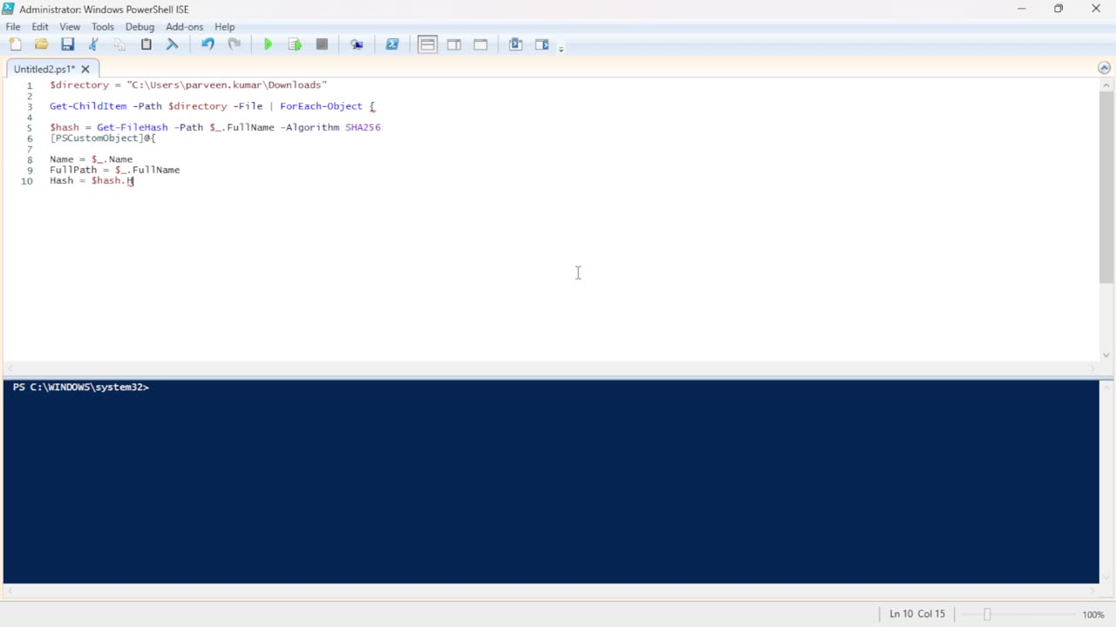Screen dimensions: 1116x627
Task: Click Get-ChildItem on line 3
Action: pyautogui.click(x=88, y=106)
